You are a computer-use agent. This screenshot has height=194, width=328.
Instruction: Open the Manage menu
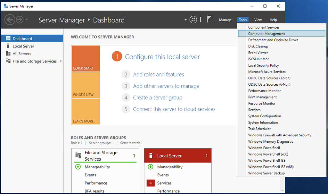tap(225, 20)
